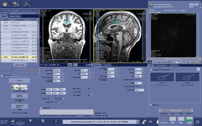The height and width of the screenshot is (126, 202).
Task: Collapse parameter panel using left arrow by 2:28
Action: 92,65
